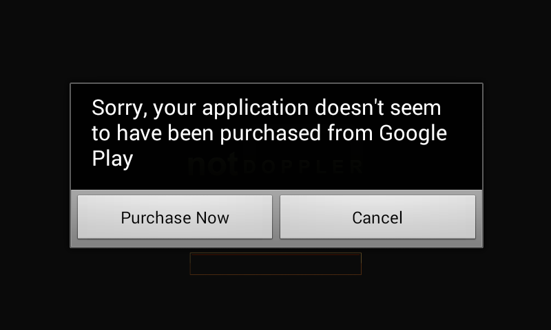This screenshot has height=330, width=551.
Task: Click the empty outlined box below the dialog
Action: coord(275,264)
